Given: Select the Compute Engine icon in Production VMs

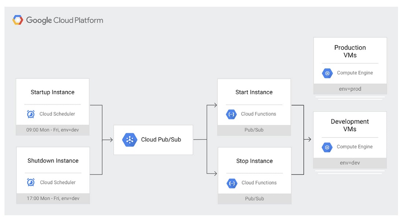Looking at the screenshot, I should click(x=328, y=73).
